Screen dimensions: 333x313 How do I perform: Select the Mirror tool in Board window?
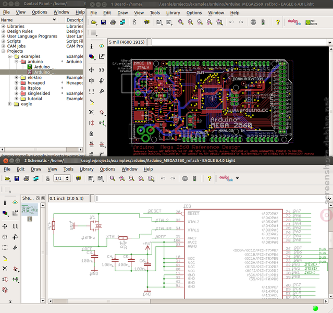(92, 80)
